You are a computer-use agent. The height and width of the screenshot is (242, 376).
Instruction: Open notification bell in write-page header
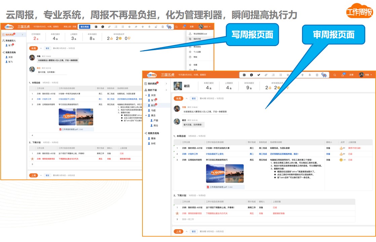point(184,27)
